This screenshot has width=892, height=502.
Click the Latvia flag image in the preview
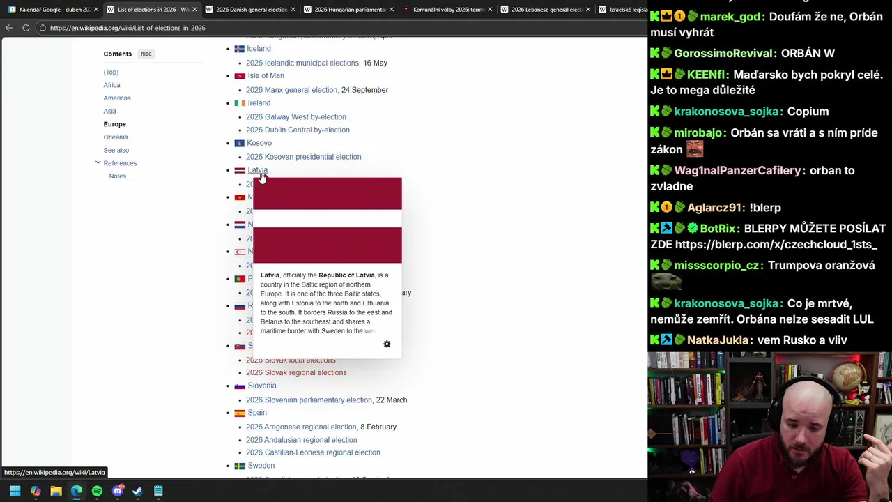tap(328, 220)
